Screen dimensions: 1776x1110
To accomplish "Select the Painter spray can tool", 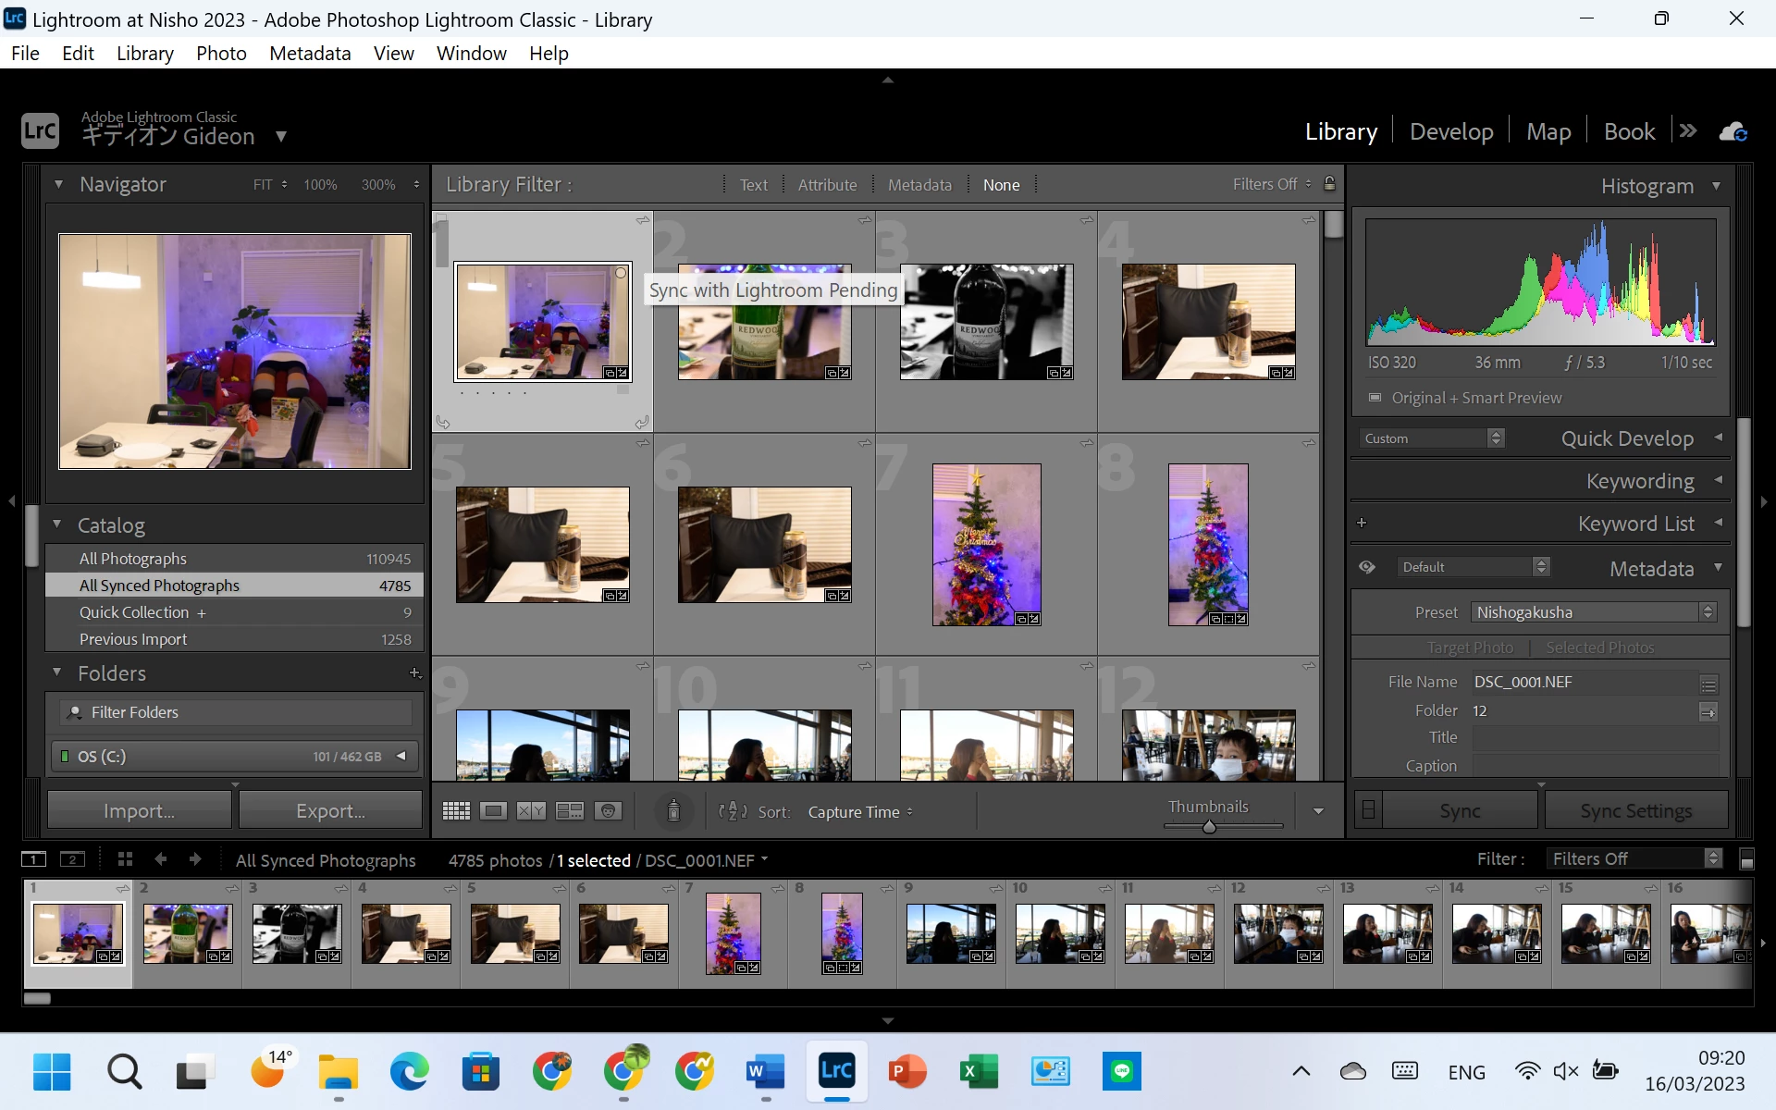I will [x=673, y=811].
